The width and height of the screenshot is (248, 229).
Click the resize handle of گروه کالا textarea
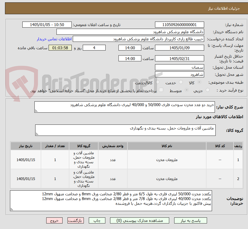coord(37,134)
